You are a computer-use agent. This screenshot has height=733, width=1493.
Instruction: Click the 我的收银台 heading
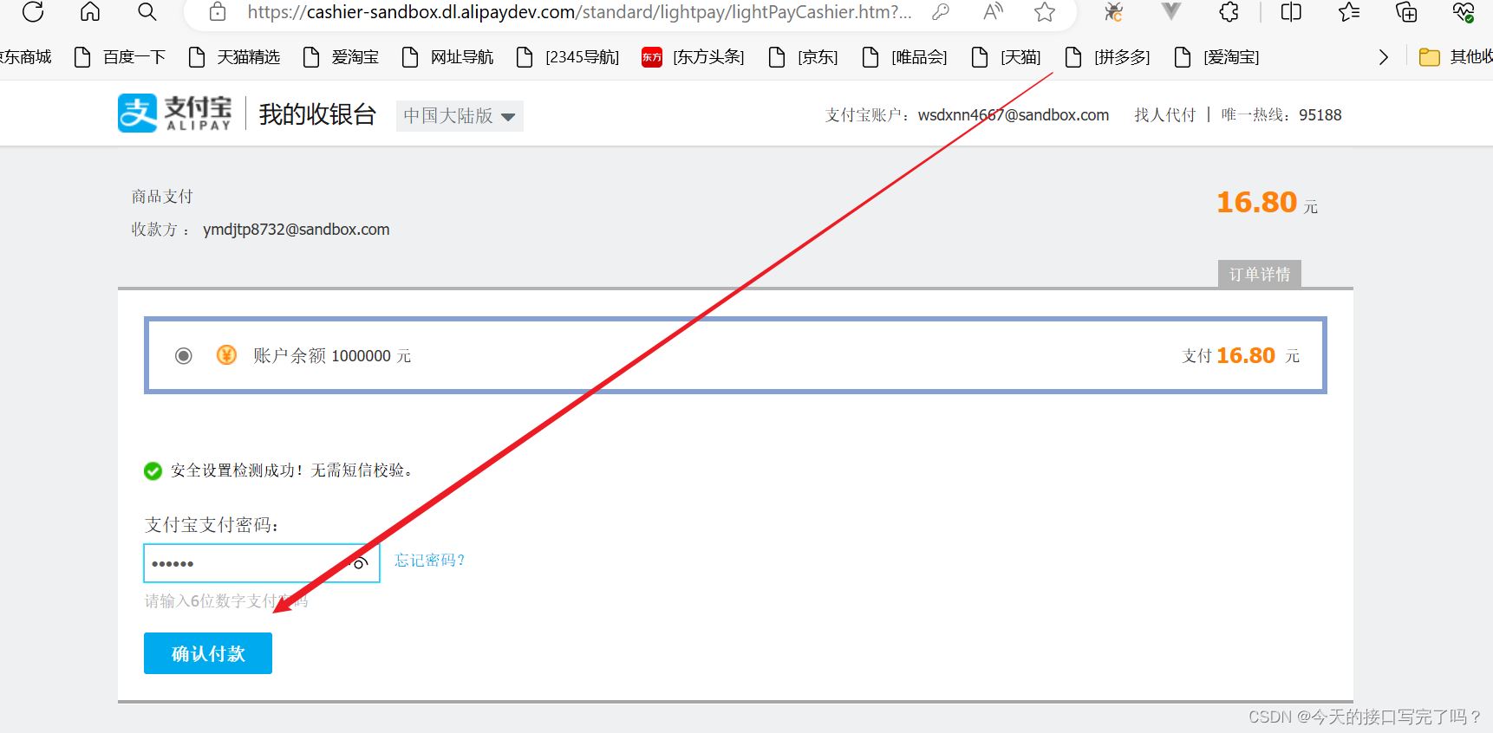click(317, 114)
